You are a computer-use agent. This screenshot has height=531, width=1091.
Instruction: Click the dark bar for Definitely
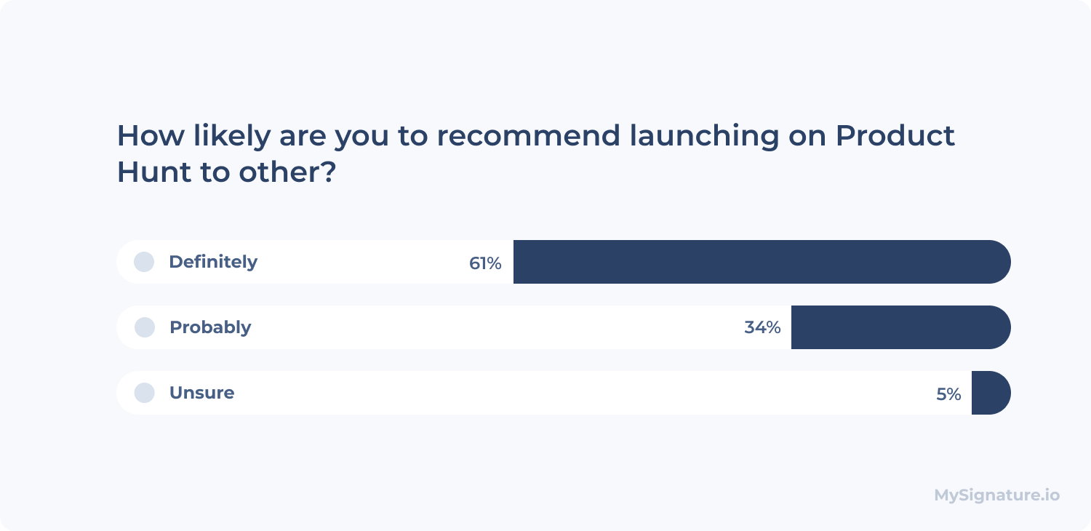[x=762, y=262]
